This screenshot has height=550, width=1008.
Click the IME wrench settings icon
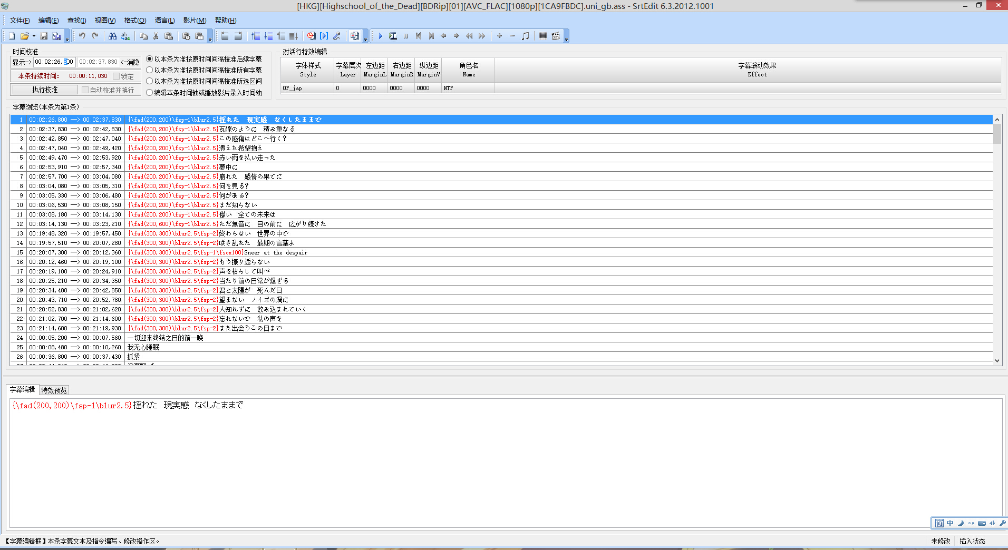[x=1002, y=523]
